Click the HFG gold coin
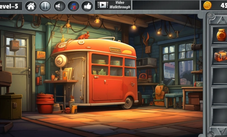Screen dimensions: 227x137 point(207,5)
